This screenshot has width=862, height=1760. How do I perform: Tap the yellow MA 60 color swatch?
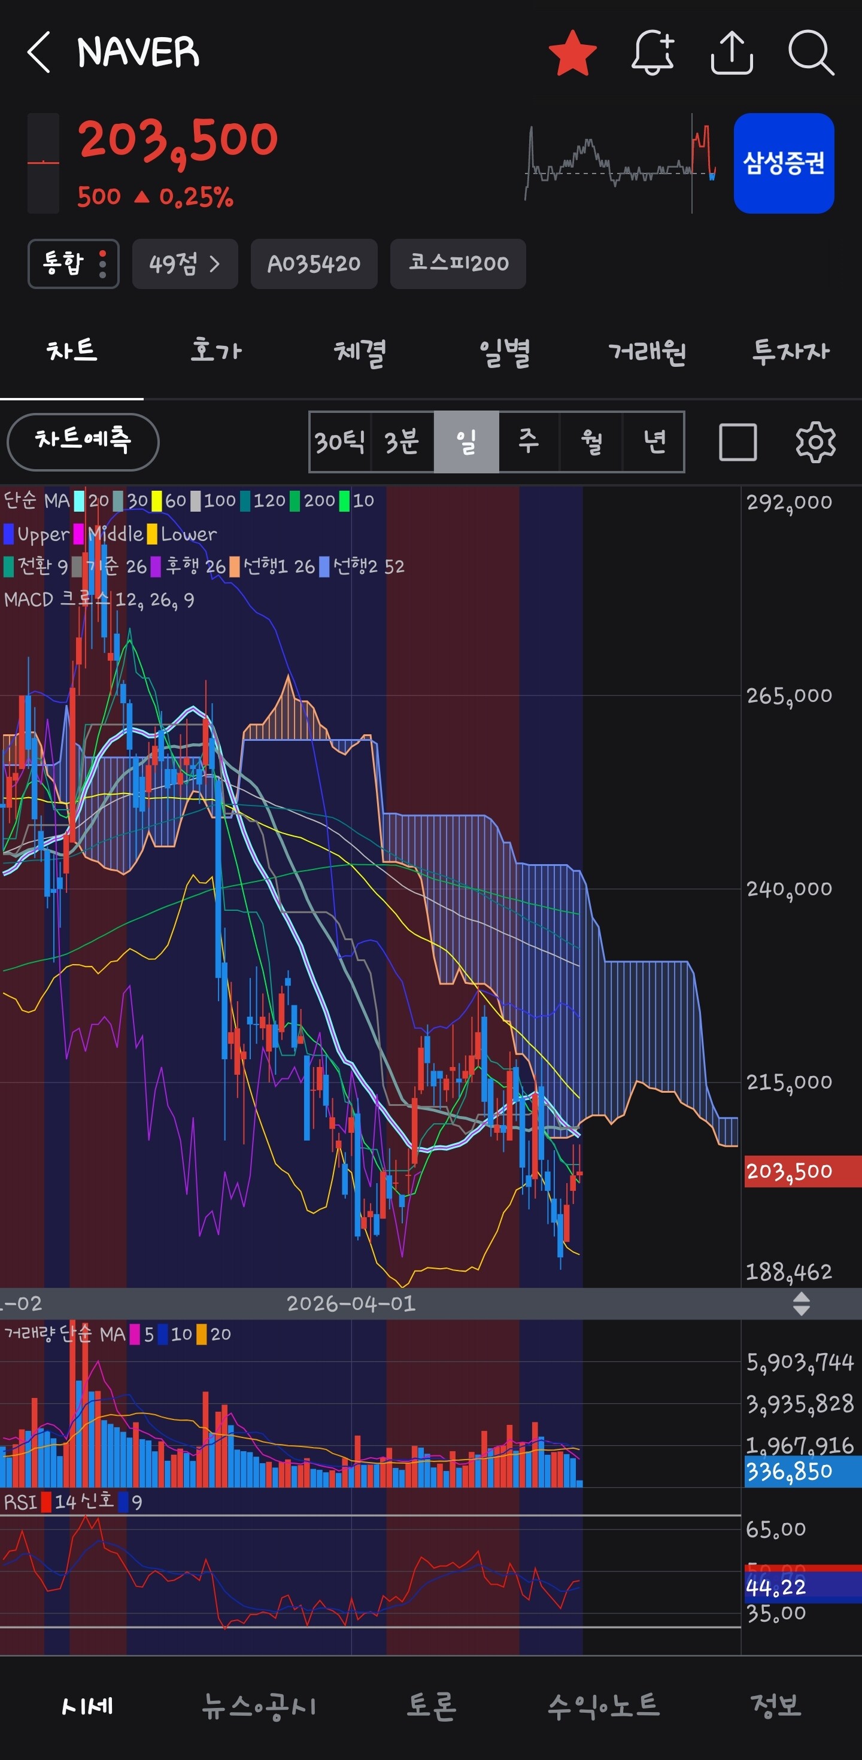(157, 501)
